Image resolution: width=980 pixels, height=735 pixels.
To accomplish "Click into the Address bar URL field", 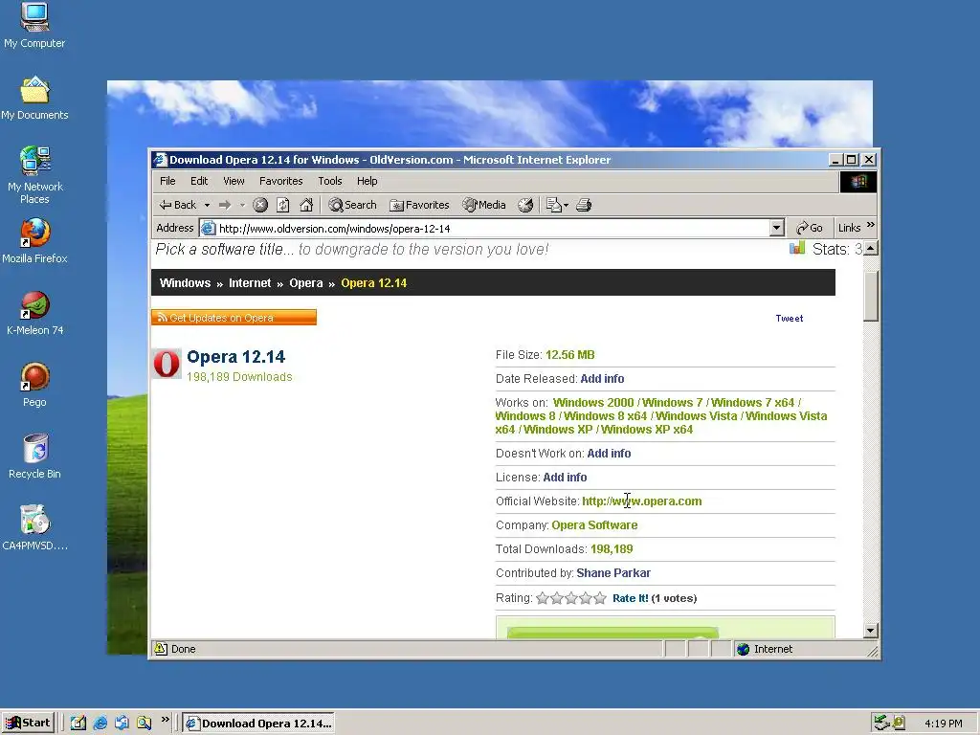I will (493, 229).
